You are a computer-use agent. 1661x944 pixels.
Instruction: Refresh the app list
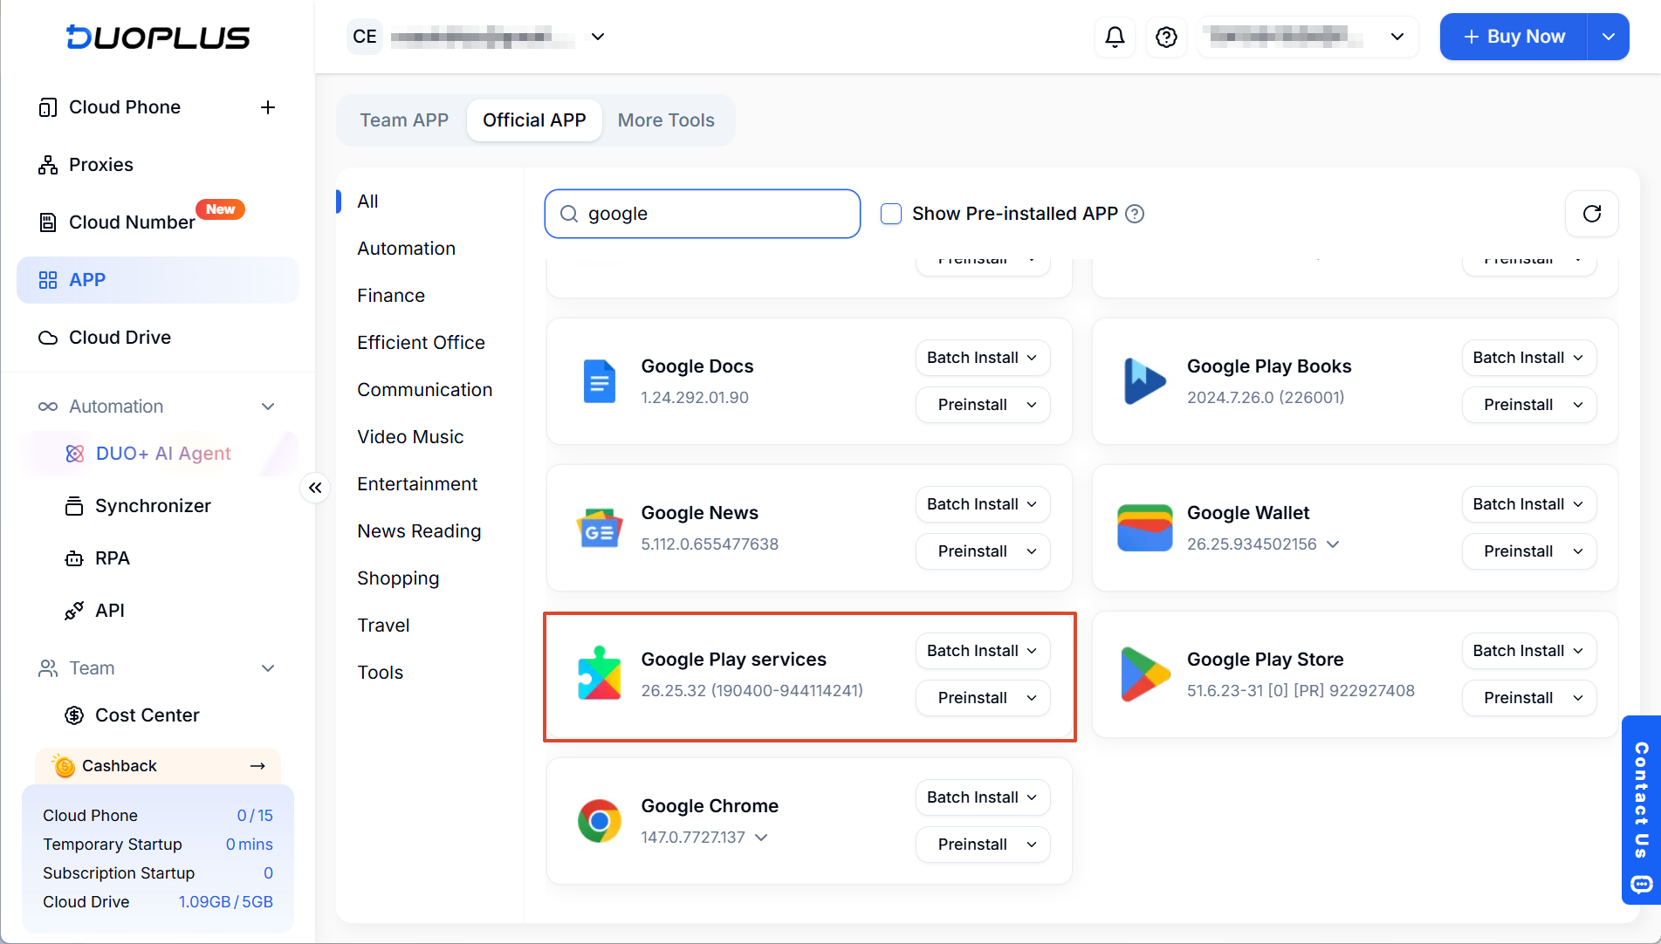[x=1592, y=214]
